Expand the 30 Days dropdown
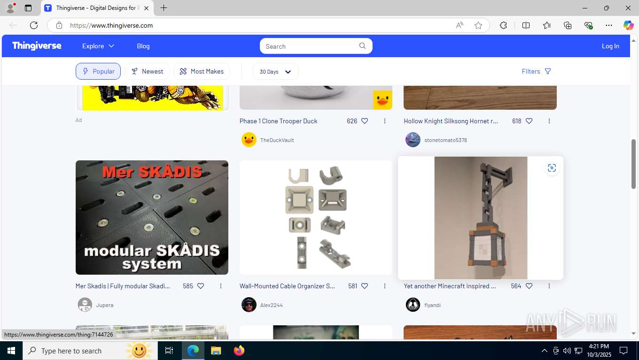The width and height of the screenshot is (639, 360). [x=275, y=71]
